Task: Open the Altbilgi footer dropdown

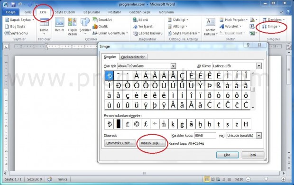Action: [177, 27]
